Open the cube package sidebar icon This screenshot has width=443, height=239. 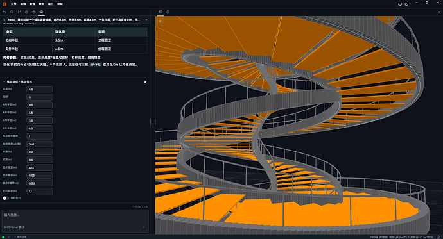click(34, 12)
